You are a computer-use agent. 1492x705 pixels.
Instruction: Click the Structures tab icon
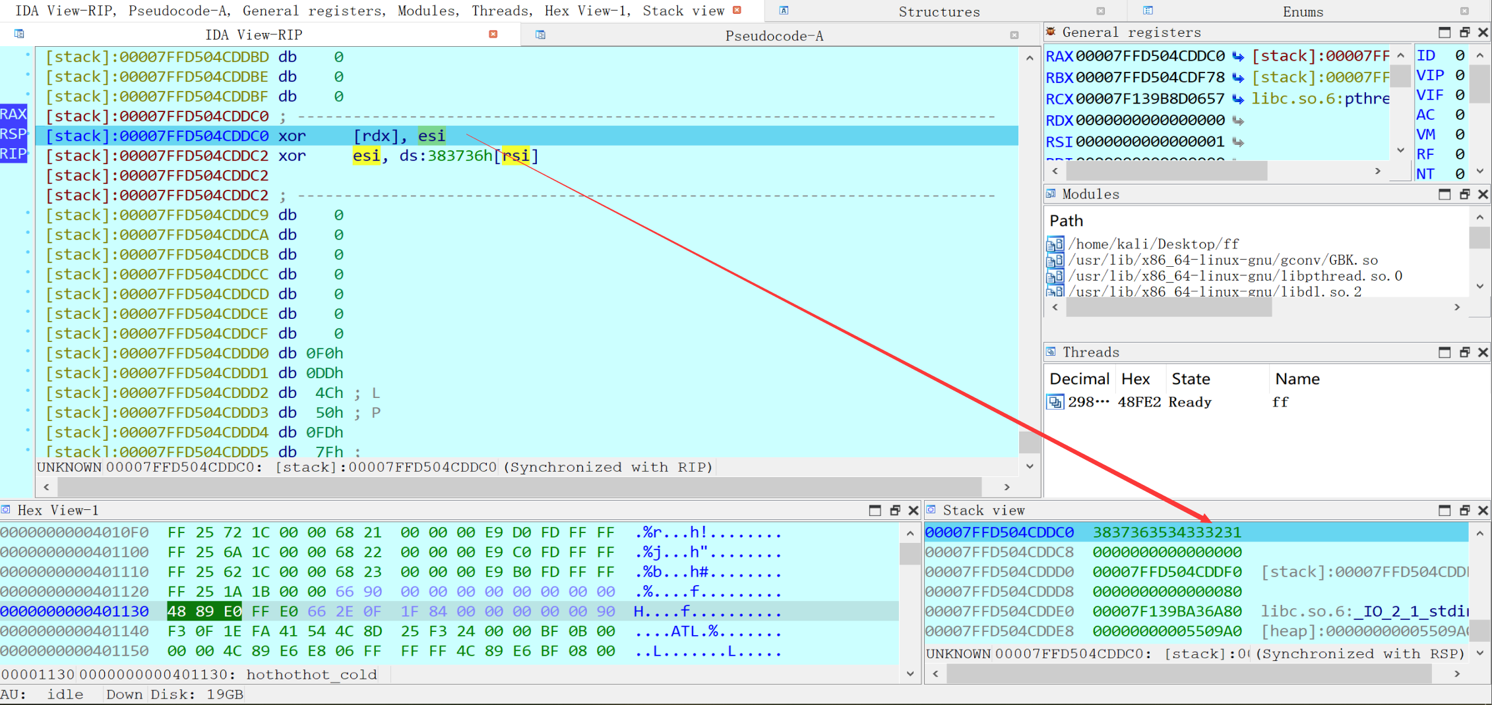(x=784, y=11)
